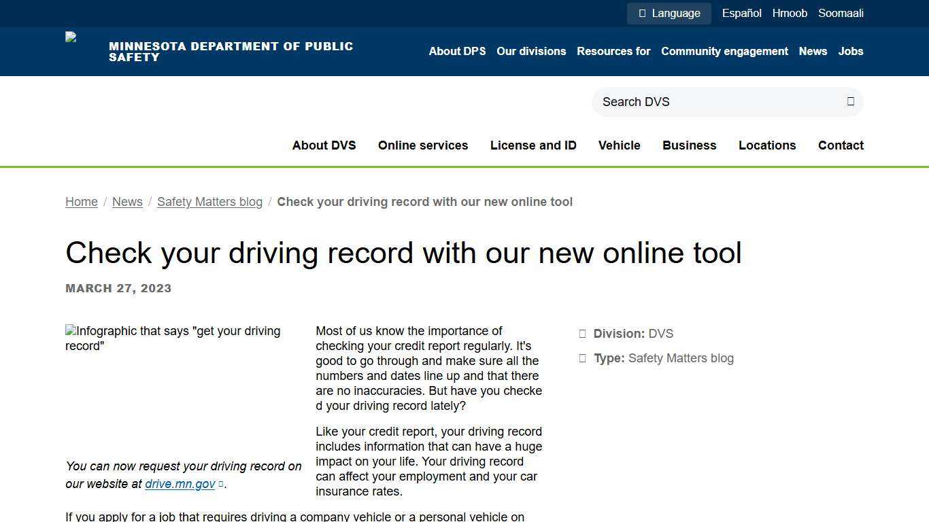Select the About DVS menu item
929x522 pixels.
[324, 145]
